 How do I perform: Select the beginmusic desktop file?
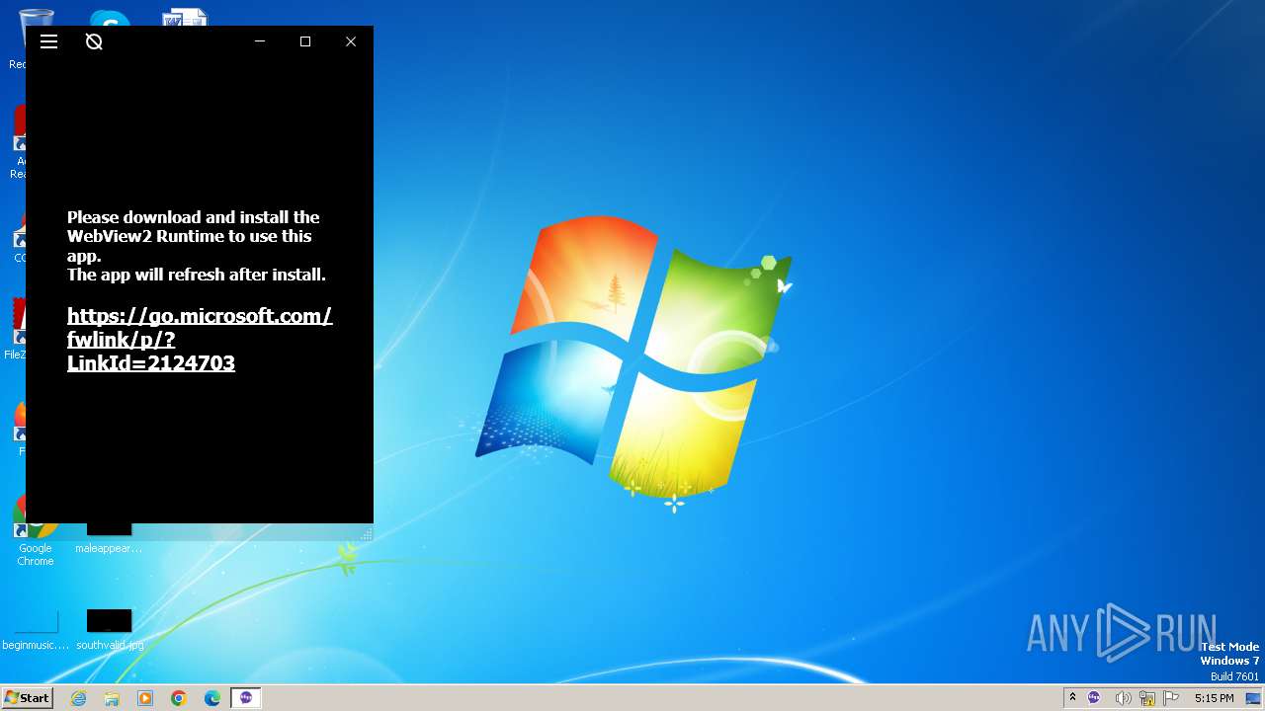click(36, 630)
